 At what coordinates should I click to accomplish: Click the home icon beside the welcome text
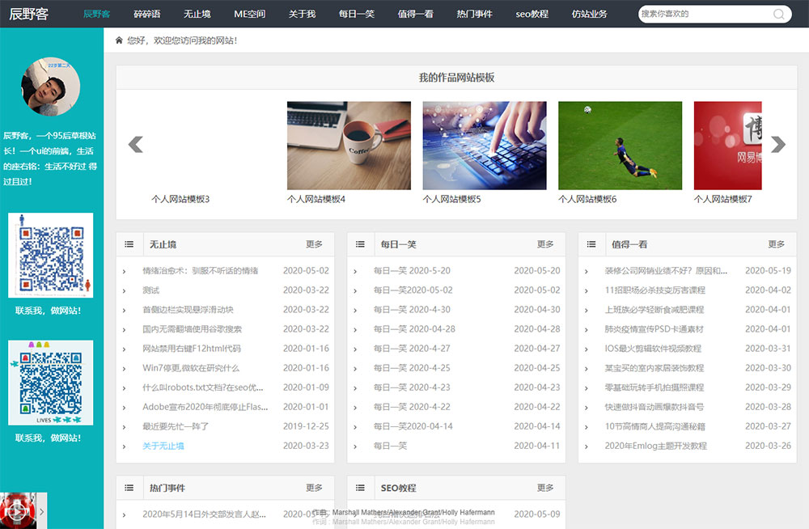coord(120,40)
